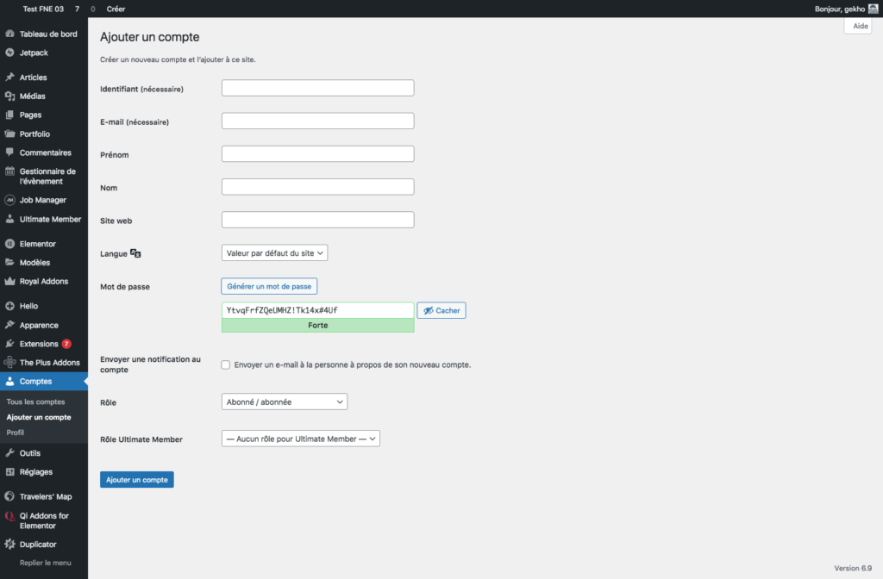Viewport: 883px width, 579px height.
Task: Go to Tous les comptes submenu
Action: coord(35,402)
